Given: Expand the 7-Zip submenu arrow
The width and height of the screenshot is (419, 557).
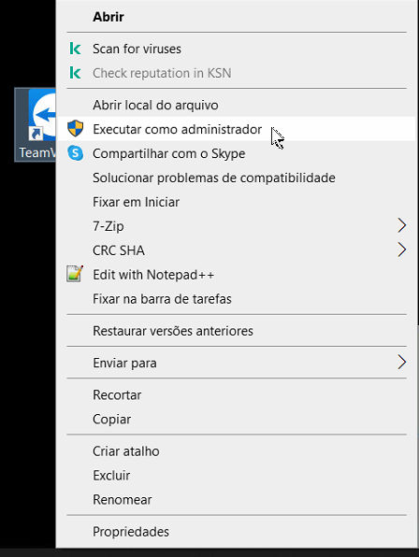Looking at the screenshot, I should (401, 225).
